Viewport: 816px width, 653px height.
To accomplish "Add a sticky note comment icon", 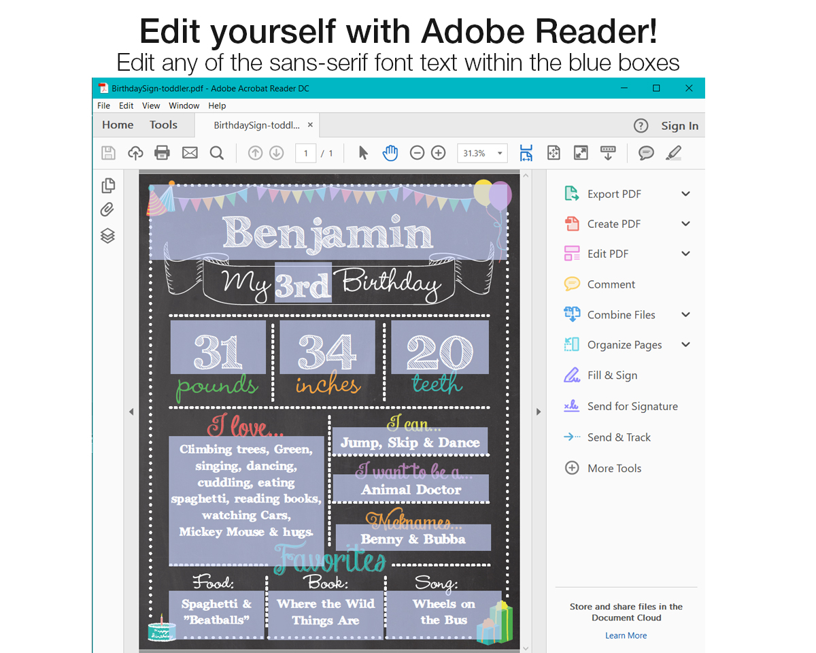I will pyautogui.click(x=646, y=153).
